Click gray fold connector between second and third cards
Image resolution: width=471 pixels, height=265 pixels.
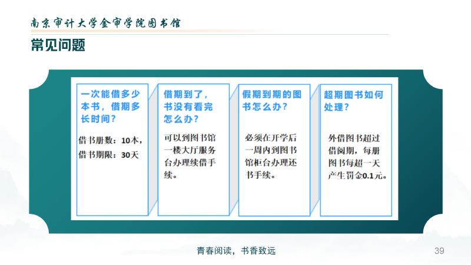234,147
